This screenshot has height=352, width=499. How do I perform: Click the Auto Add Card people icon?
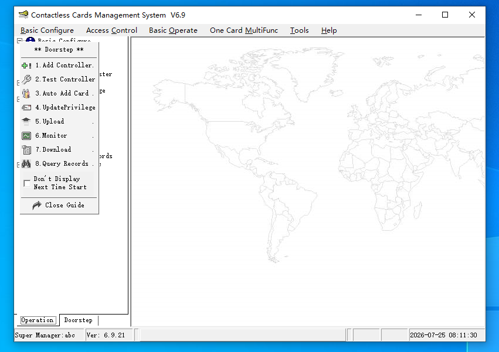pyautogui.click(x=26, y=94)
